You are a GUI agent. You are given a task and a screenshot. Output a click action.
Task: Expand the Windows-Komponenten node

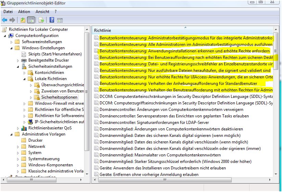coord(18,165)
